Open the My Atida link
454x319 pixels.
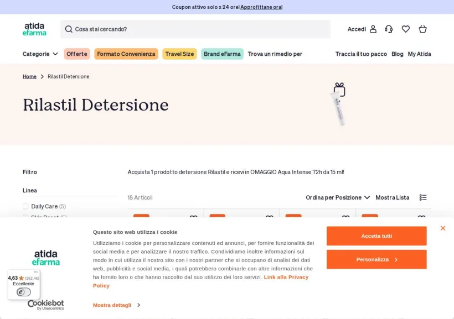click(x=419, y=54)
